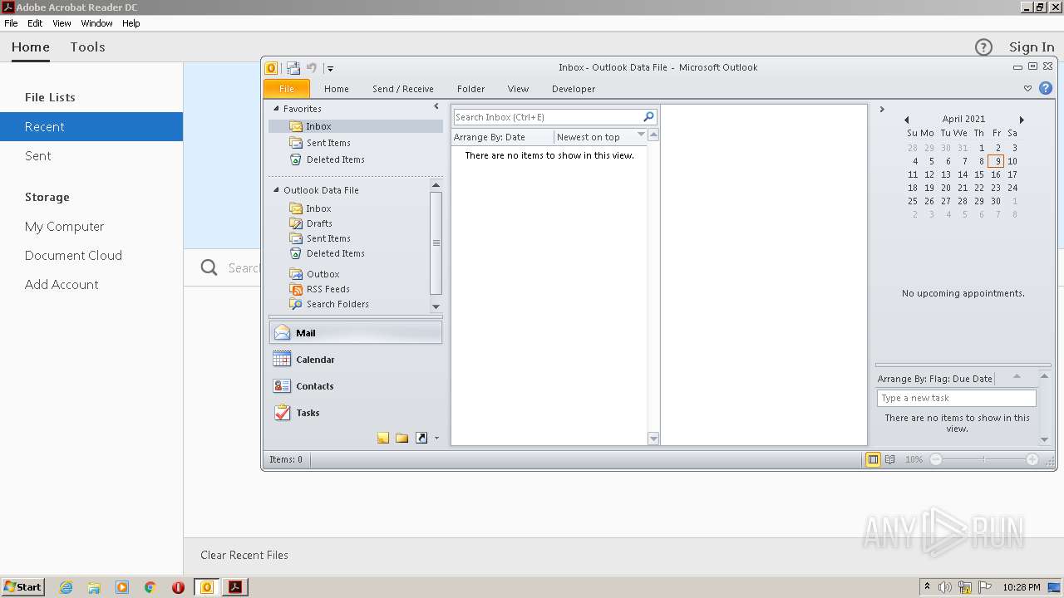Collapse the Favorites group
Screen dimensions: 1064x598
point(277,109)
